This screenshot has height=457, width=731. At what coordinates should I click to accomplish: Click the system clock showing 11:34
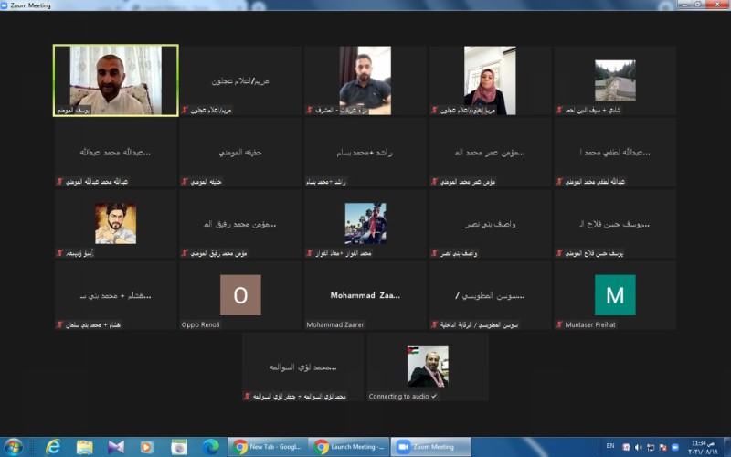tap(703, 447)
